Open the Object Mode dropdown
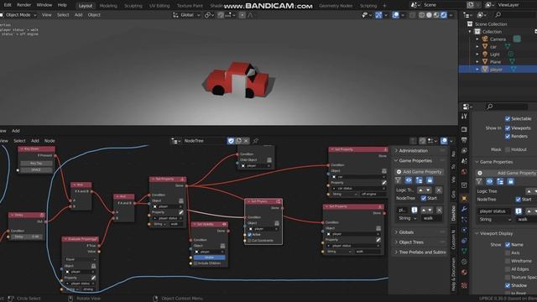The width and height of the screenshot is (537, 302). (x=18, y=15)
